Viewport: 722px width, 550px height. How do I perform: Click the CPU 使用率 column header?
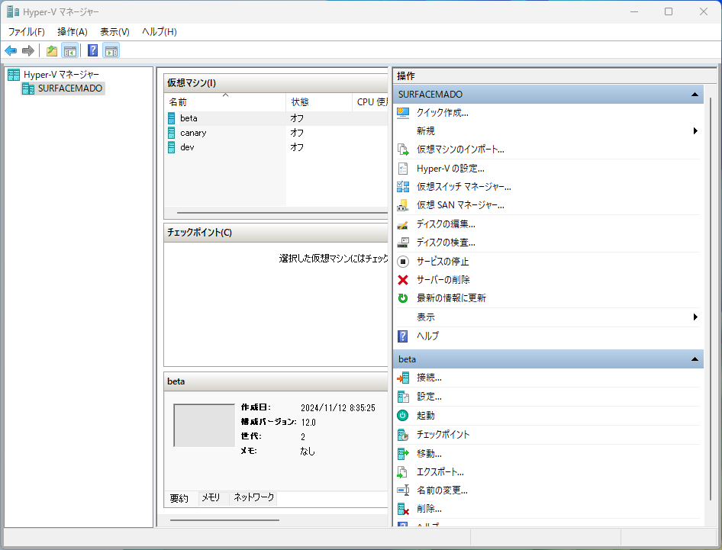click(372, 101)
